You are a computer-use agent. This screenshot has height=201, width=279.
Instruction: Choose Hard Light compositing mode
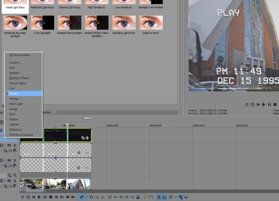click(23, 104)
